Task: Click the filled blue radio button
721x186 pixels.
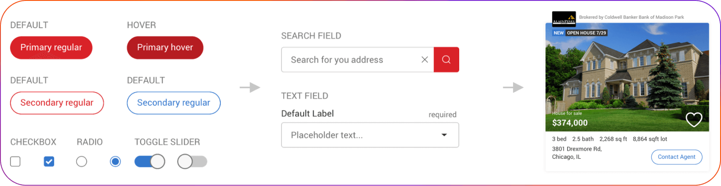Action: pyautogui.click(x=115, y=161)
